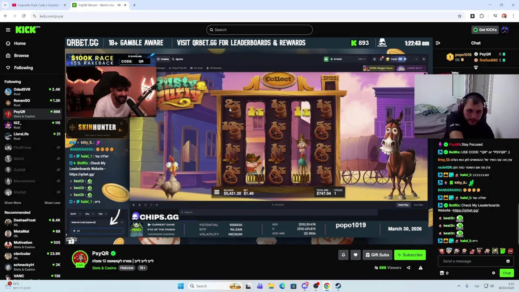Show hidden system tray icons
Screen dimensions: 519x292
[x=459, y=286]
